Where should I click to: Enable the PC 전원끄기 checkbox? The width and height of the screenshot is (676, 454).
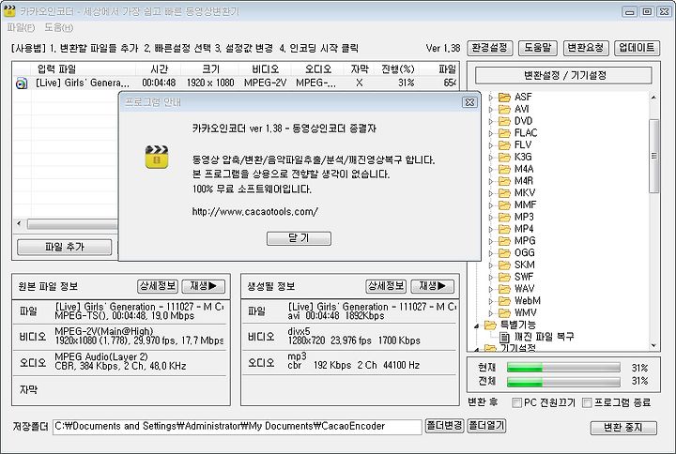516,402
